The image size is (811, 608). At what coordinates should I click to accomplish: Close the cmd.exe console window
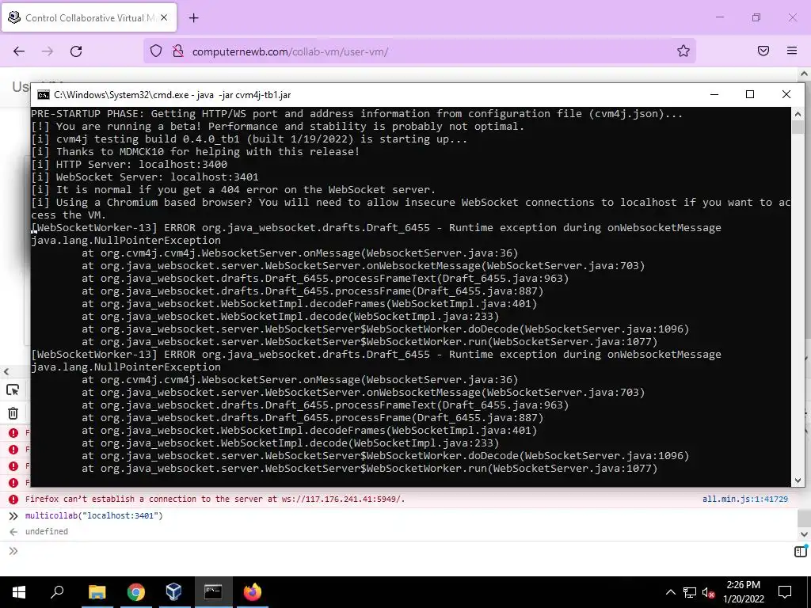(x=786, y=95)
